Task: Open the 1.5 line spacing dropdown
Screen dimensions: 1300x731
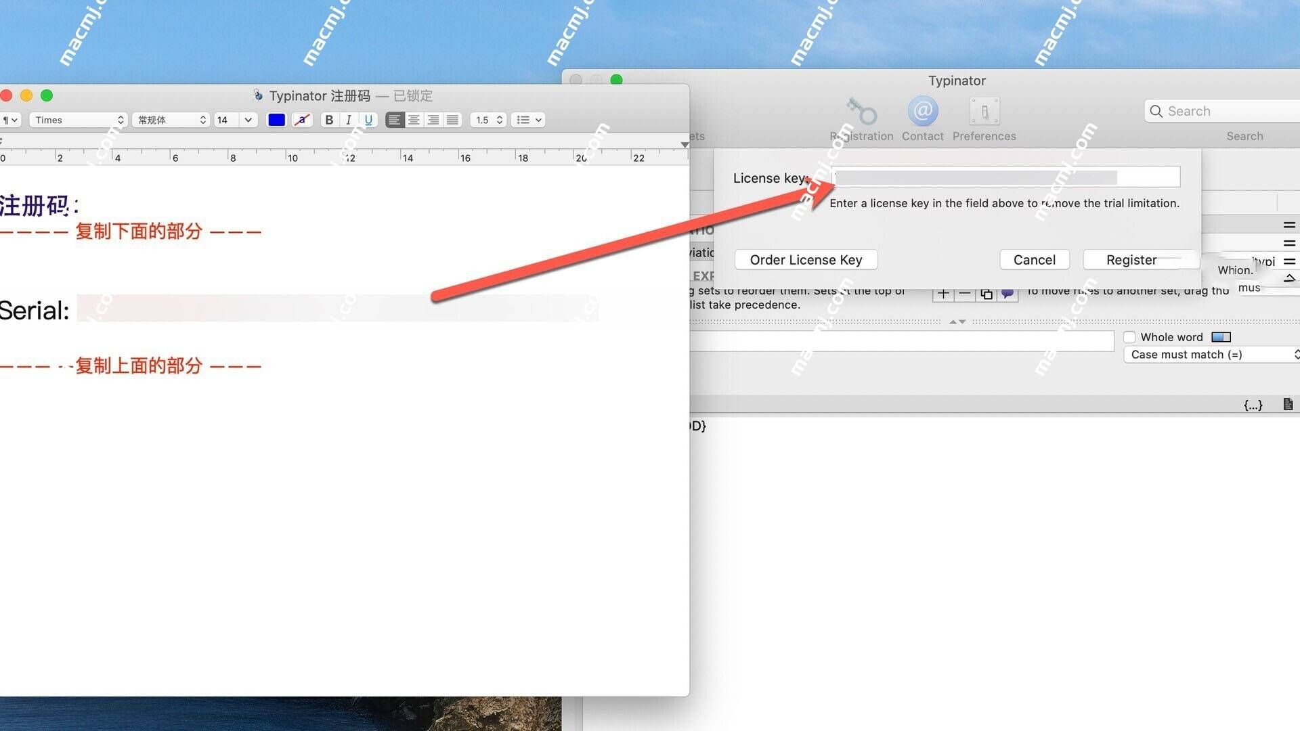Action: point(488,120)
